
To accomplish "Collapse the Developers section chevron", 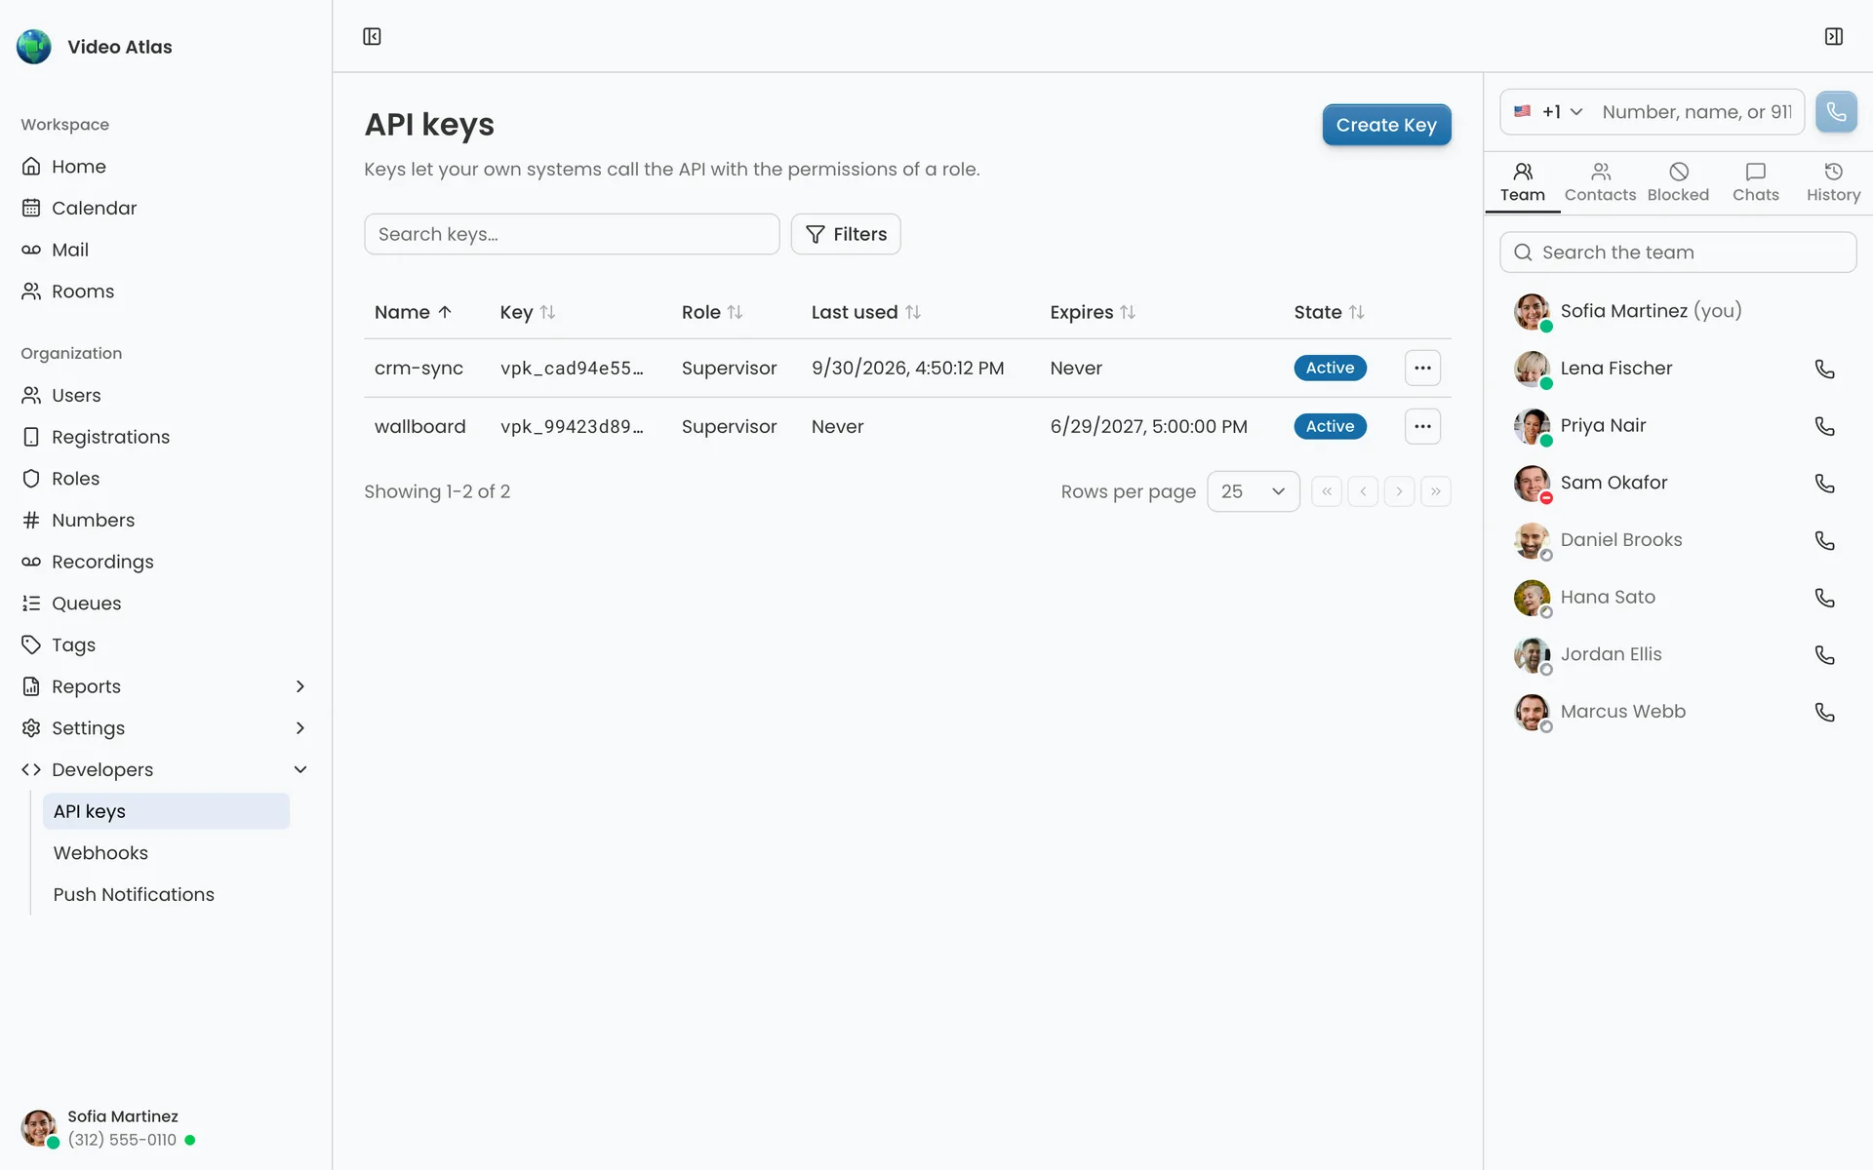I will pos(300,769).
